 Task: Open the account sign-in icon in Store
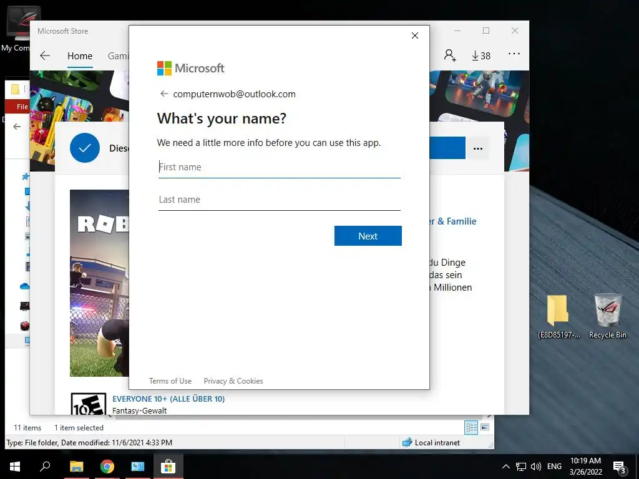coord(450,55)
